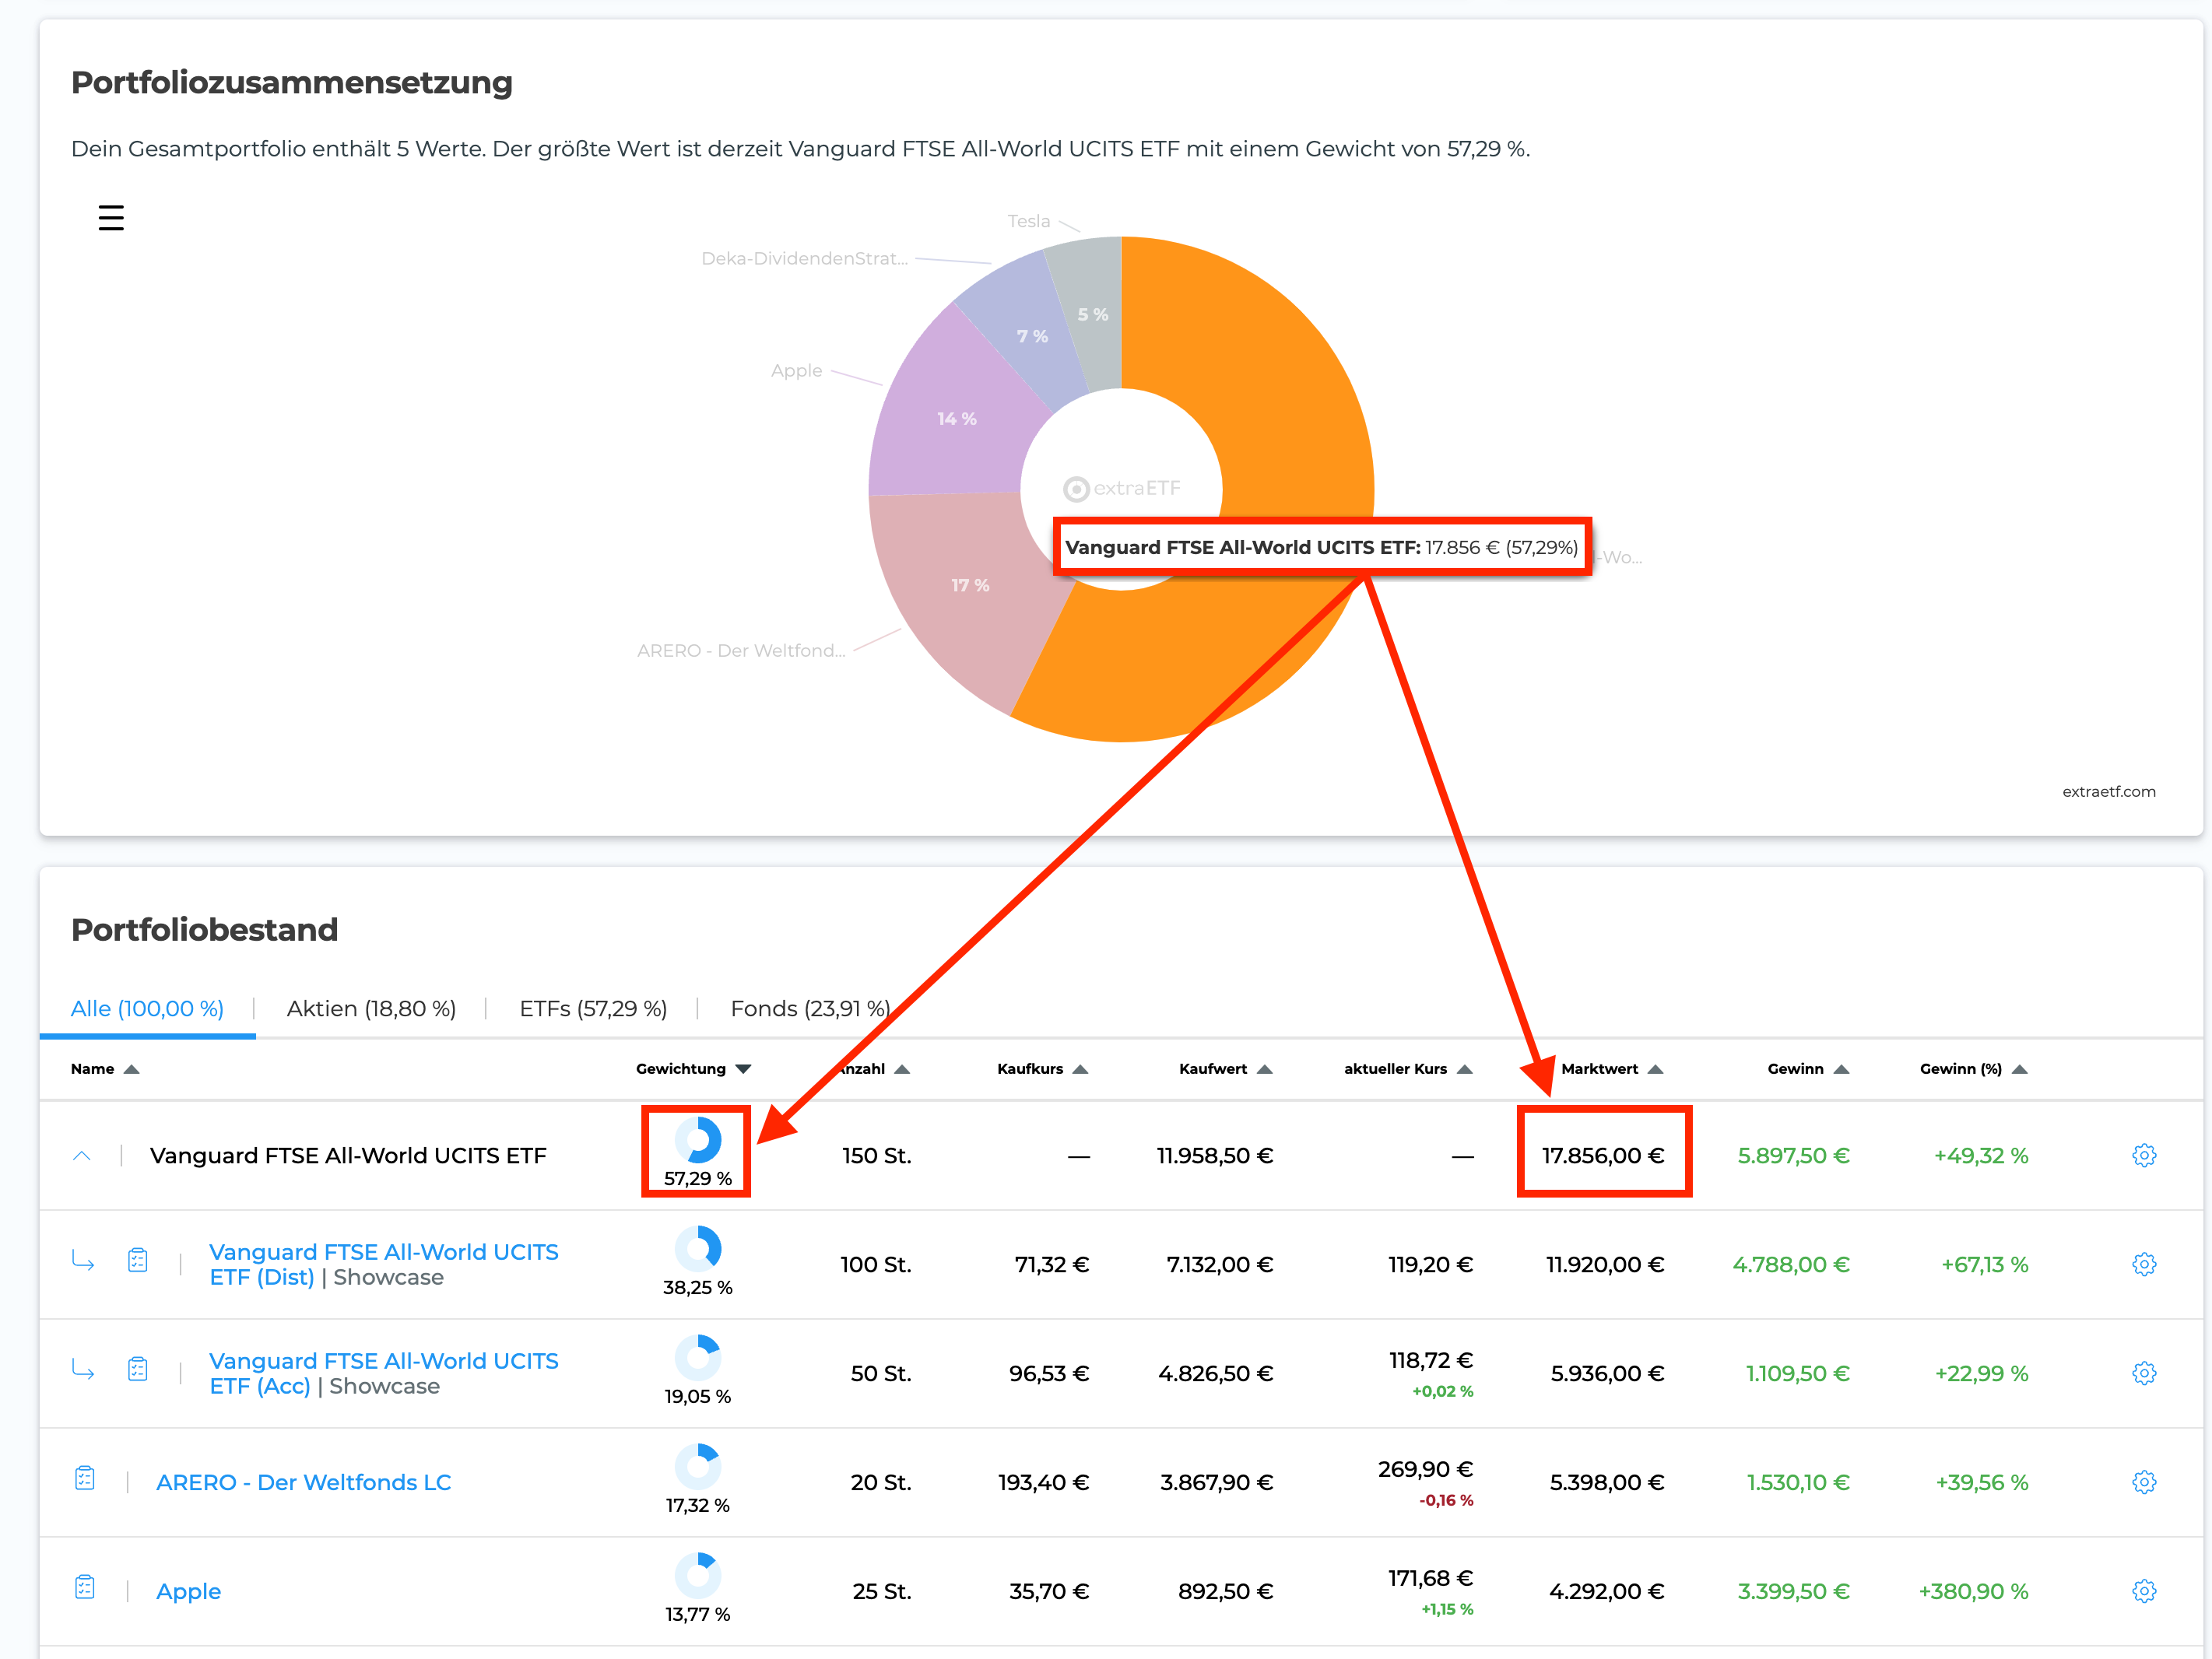Click the 4.292,00 € Marktwert cell
Image resolution: width=2212 pixels, height=1659 pixels.
pyautogui.click(x=1606, y=1591)
